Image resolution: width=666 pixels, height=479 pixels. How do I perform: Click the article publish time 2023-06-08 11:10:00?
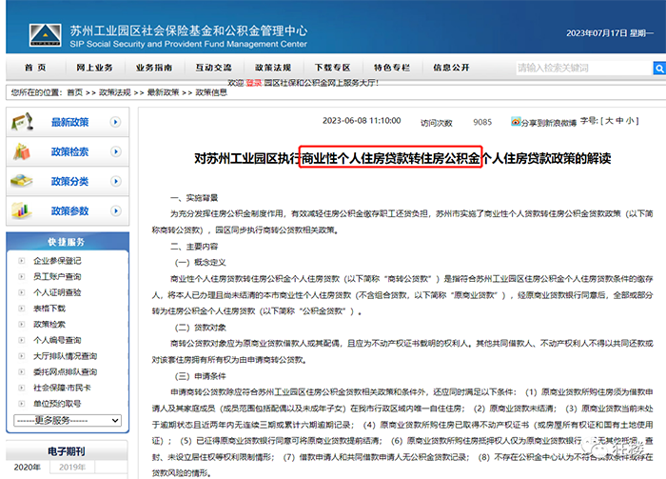click(362, 121)
